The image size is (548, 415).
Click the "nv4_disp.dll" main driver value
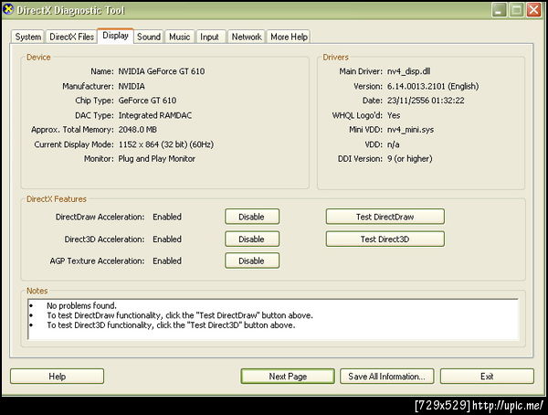point(408,71)
